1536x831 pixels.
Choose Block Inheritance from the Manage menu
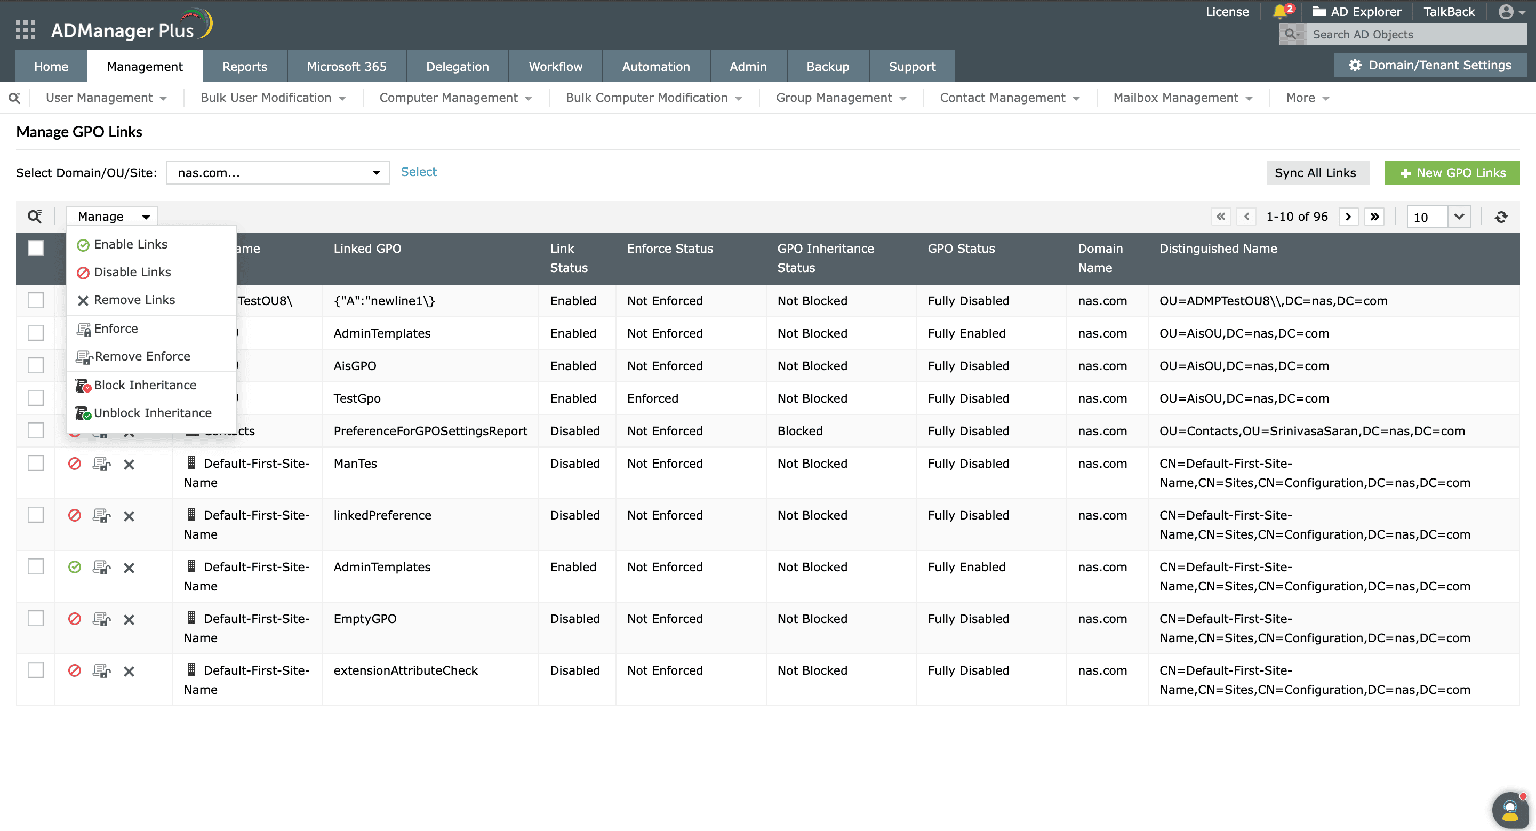click(x=145, y=385)
